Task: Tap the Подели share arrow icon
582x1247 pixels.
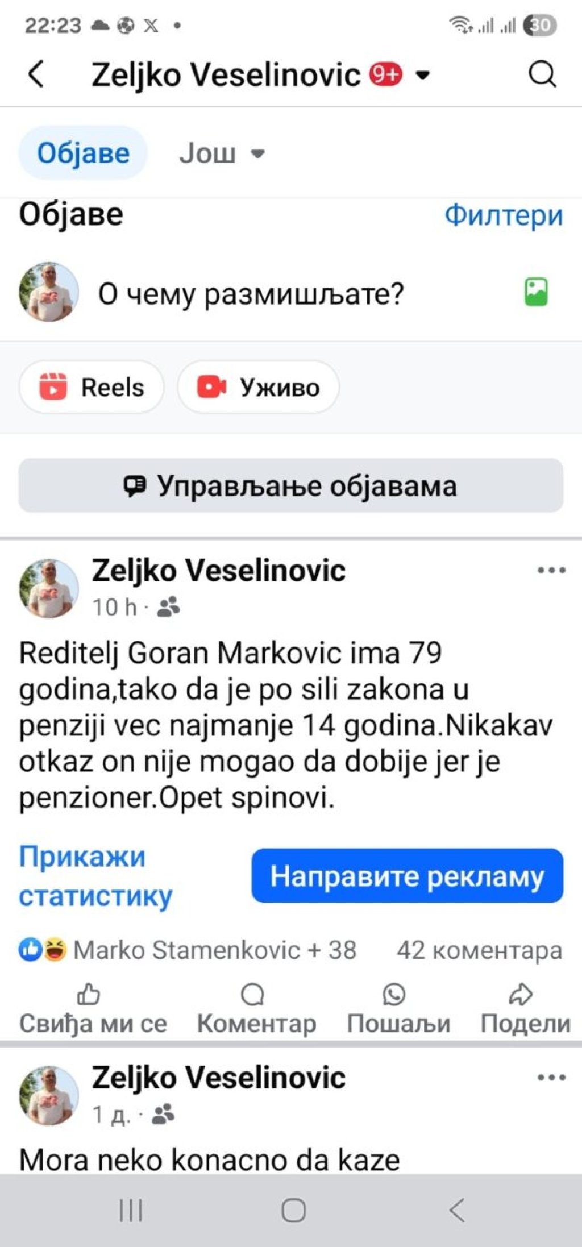Action: pos(521,995)
